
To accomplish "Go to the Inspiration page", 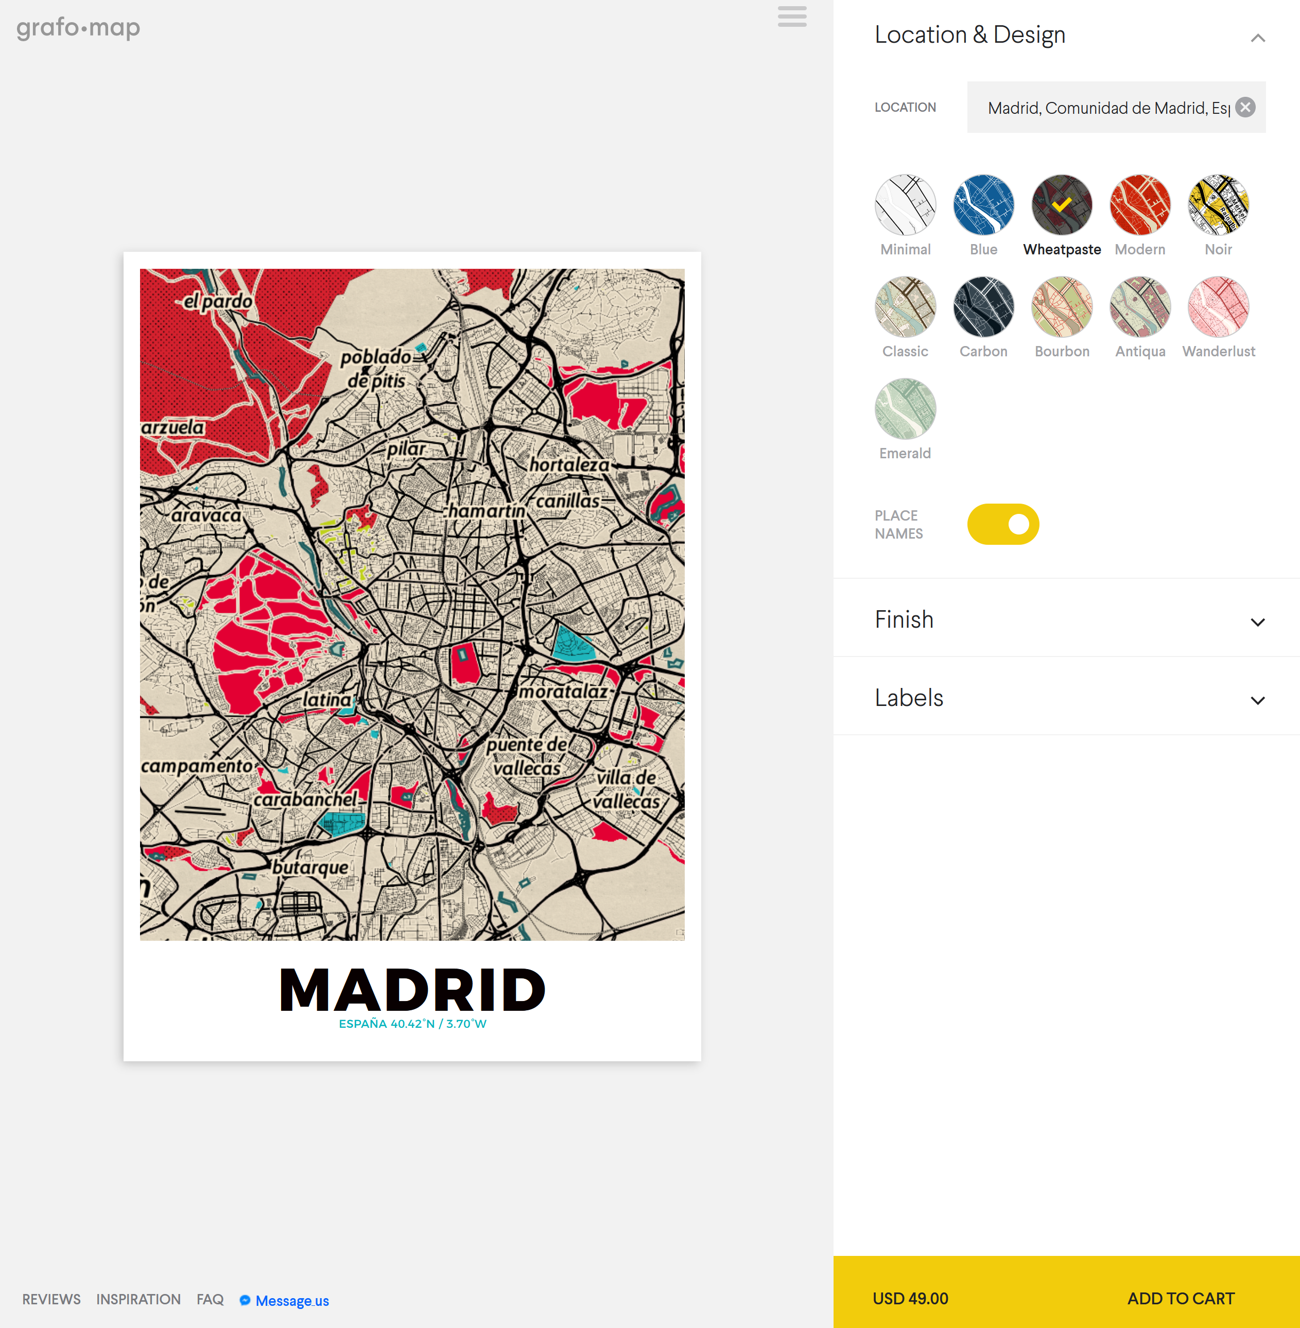I will [138, 1299].
